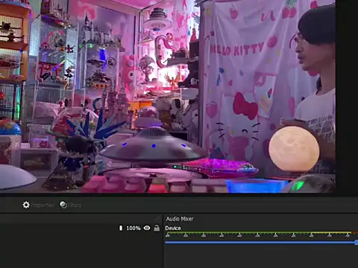
Task: Hide the source using eye icon
Action: (x=147, y=228)
